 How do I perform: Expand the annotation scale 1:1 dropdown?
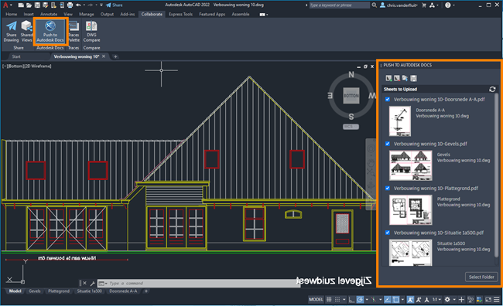pos(436,300)
